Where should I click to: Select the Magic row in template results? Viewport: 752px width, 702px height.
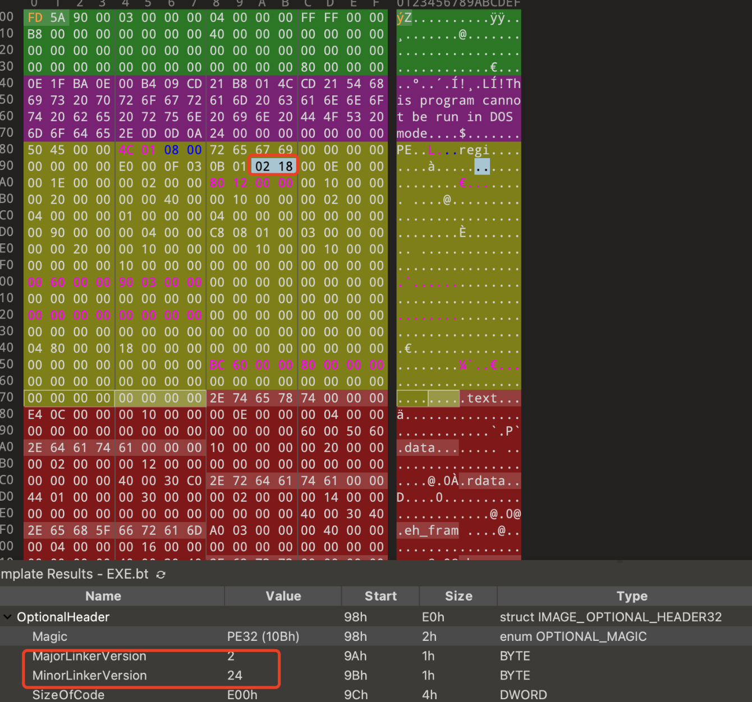pyautogui.click(x=50, y=636)
